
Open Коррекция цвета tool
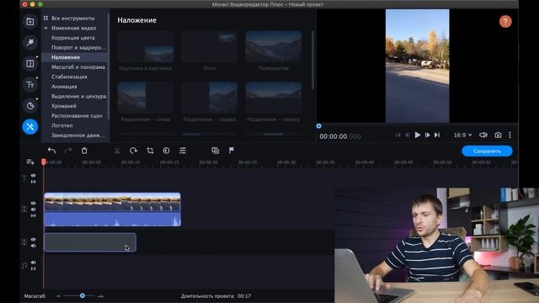(73, 38)
